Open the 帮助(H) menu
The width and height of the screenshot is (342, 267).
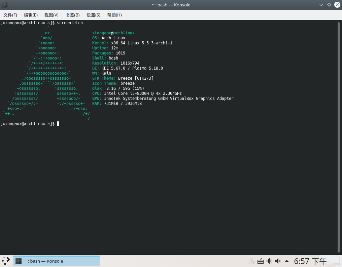(114, 15)
